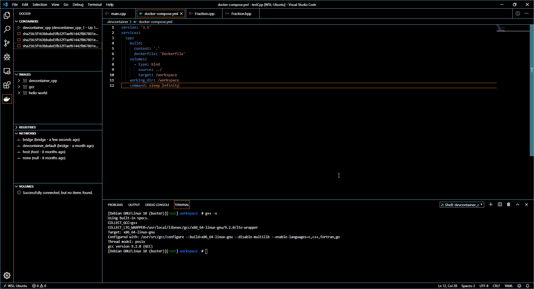Close the terminal panel
This screenshot has height=289, width=534.
pyautogui.click(x=526, y=205)
